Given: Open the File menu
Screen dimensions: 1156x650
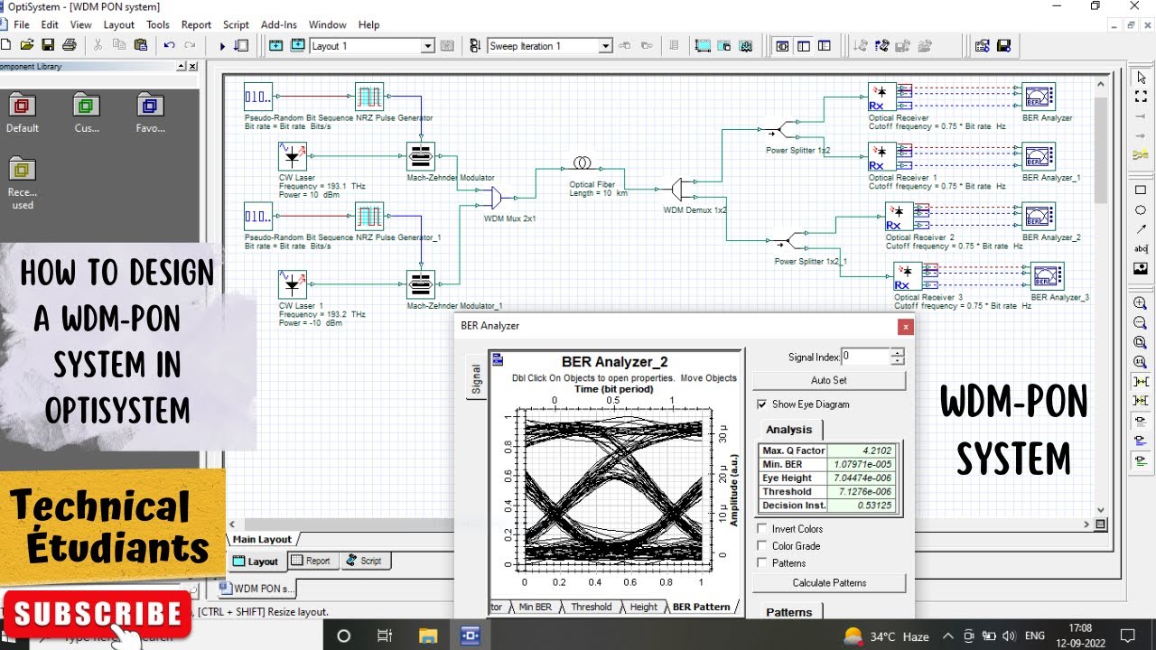Looking at the screenshot, I should [x=22, y=25].
